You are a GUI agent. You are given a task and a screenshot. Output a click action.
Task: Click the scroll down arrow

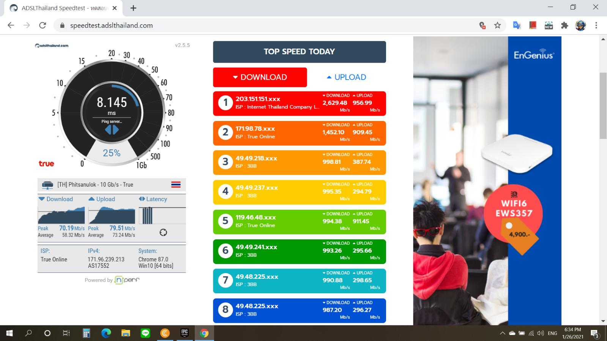pyautogui.click(x=603, y=321)
